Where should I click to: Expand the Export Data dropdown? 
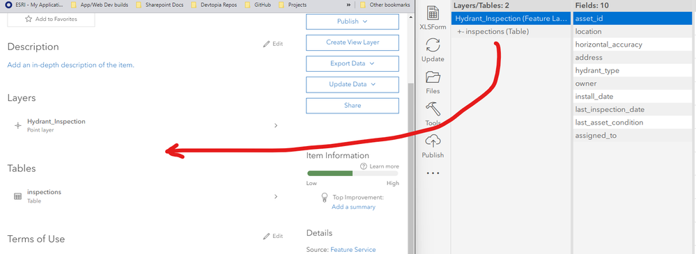353,63
